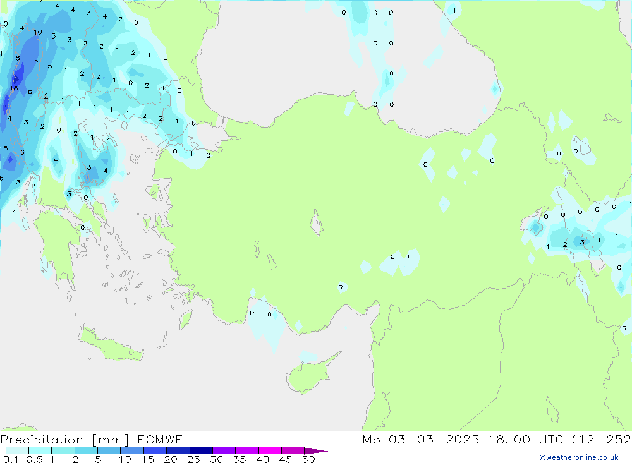Click the '12' precipitation value on map

[x=34, y=62]
